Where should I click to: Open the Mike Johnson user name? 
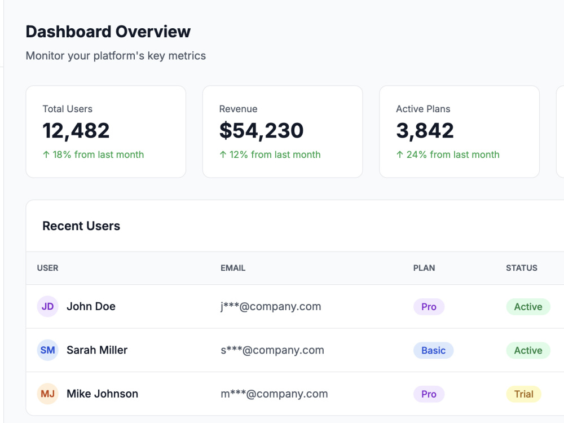103,394
